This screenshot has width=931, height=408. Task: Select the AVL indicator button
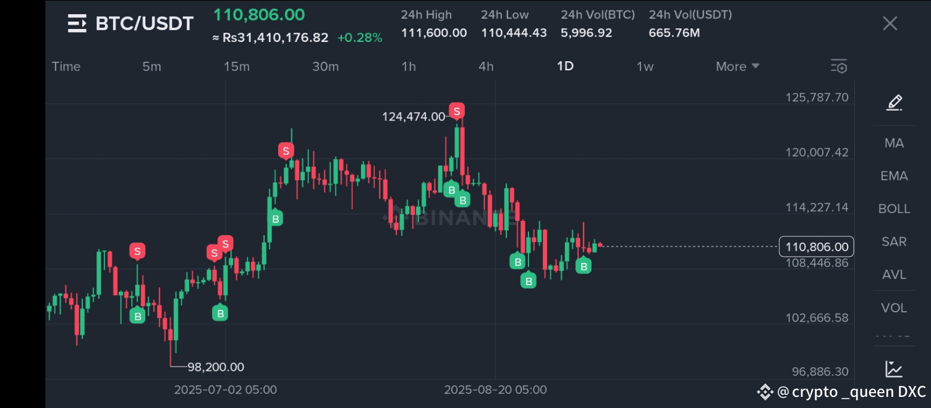click(894, 275)
